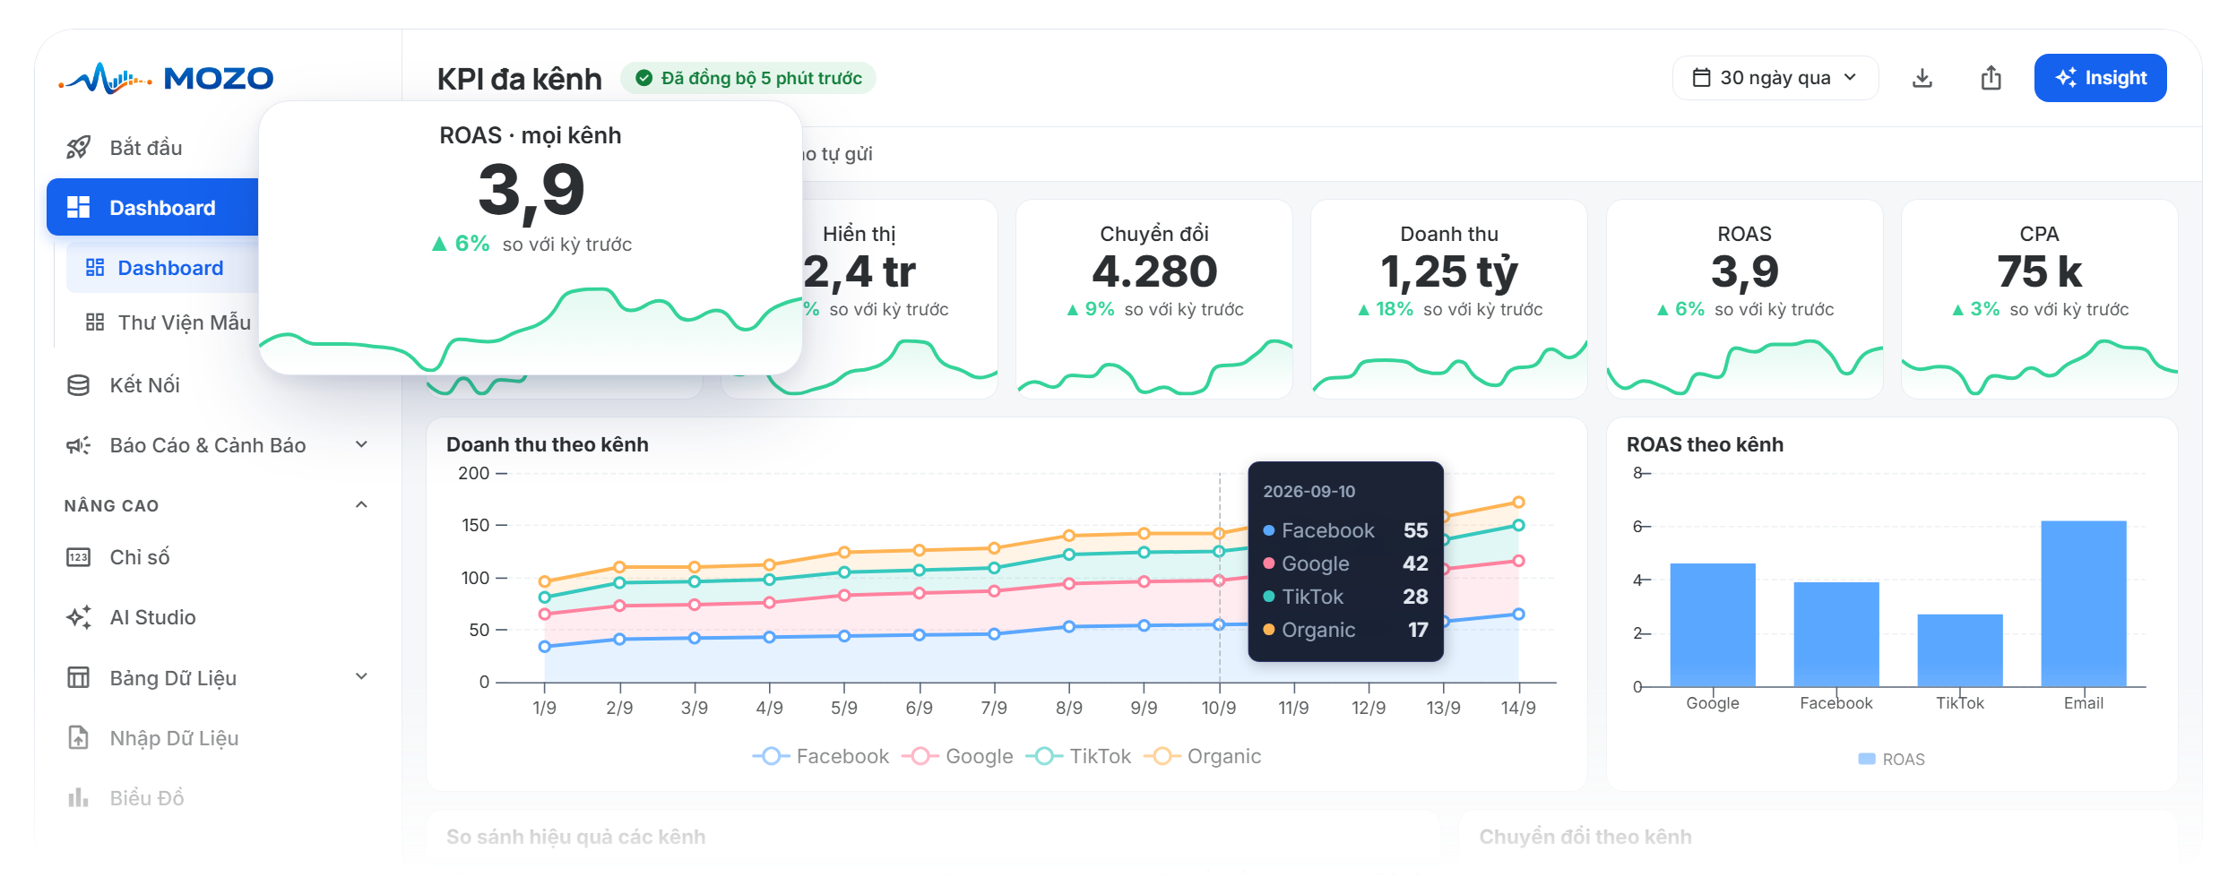Click the Email ROAS bar
This screenshot has height=877, width=2237.
click(x=2084, y=604)
